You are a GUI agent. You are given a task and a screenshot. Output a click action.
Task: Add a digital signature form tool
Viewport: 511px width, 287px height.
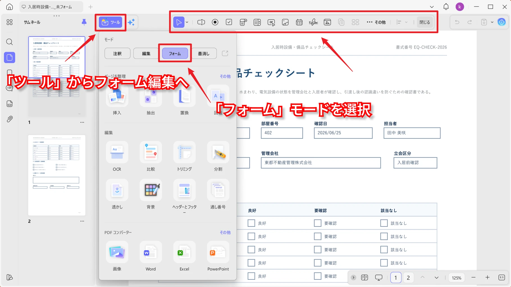[327, 22]
